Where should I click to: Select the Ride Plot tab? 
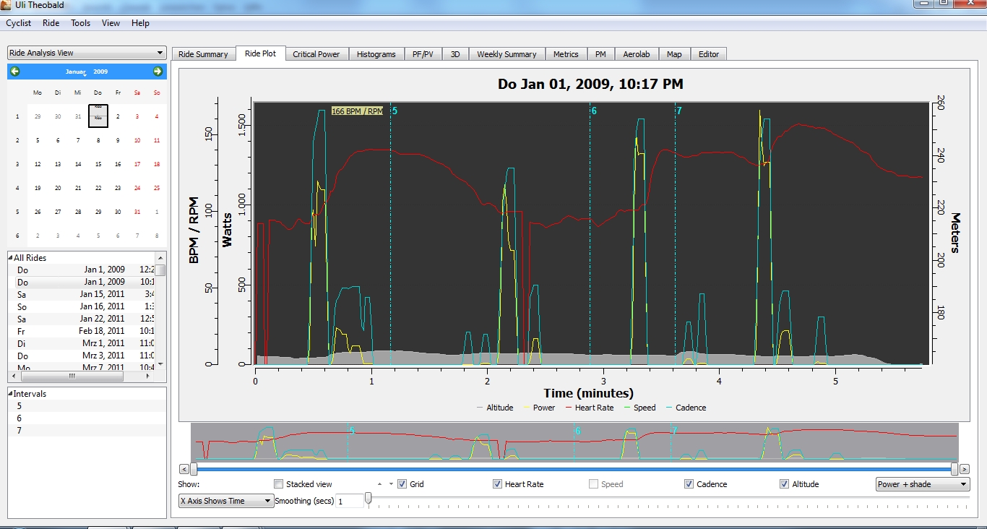(x=260, y=53)
